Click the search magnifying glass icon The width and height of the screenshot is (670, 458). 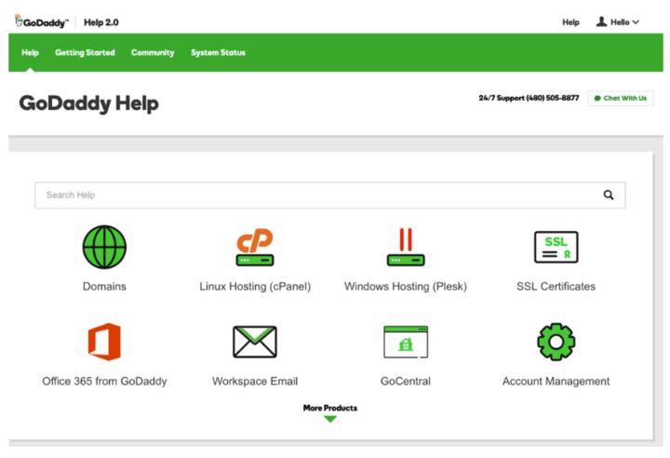click(609, 195)
